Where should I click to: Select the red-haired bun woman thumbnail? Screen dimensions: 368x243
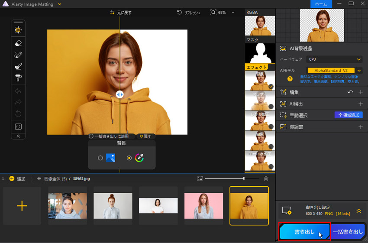pyautogui.click(x=113, y=206)
